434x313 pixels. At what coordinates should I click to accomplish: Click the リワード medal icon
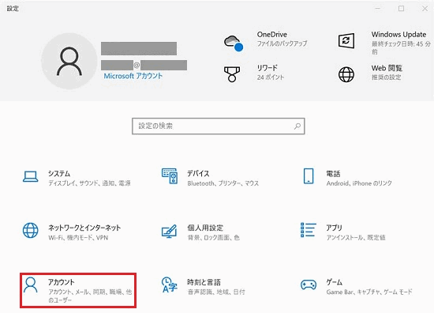[x=232, y=74]
